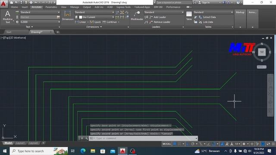Click the keyword search box in title bar
Viewport: 276px width, 155px height.
(174, 3)
